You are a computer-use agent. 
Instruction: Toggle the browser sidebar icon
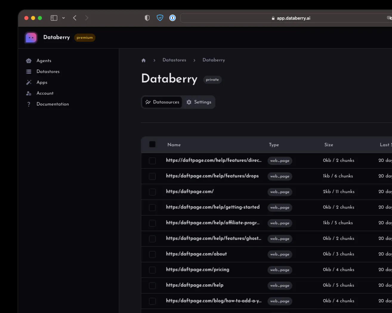click(54, 18)
